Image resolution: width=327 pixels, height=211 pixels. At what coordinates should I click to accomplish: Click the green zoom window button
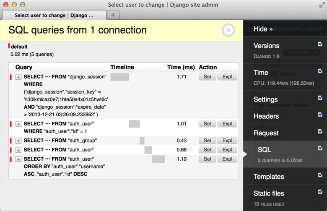[x=23, y=5]
